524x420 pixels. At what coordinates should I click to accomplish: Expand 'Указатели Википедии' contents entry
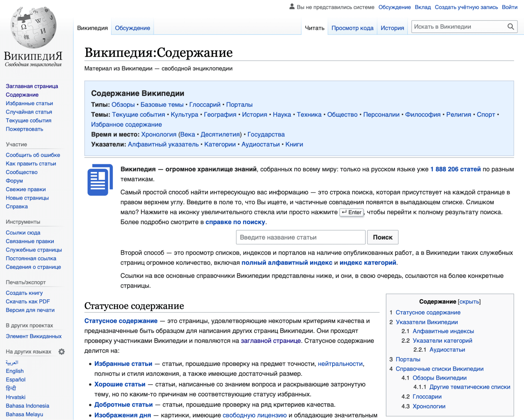coord(427,322)
